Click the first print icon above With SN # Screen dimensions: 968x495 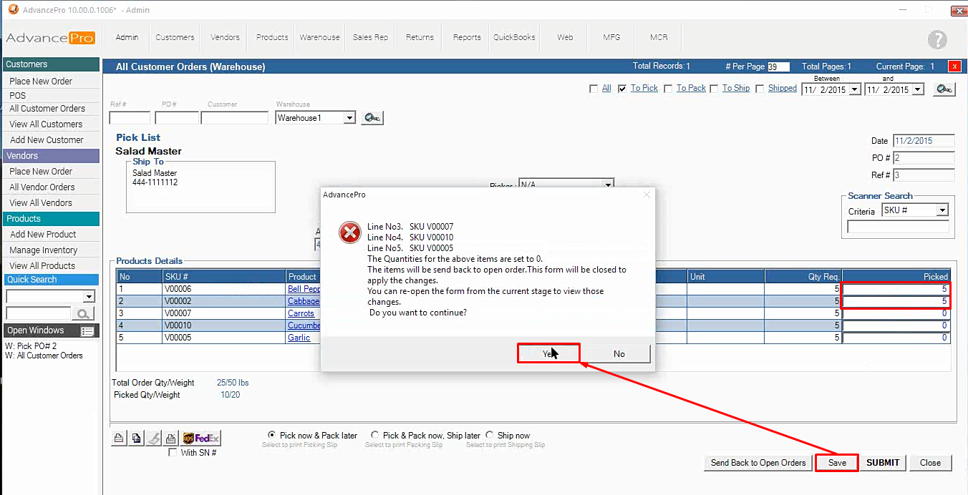pyautogui.click(x=119, y=438)
